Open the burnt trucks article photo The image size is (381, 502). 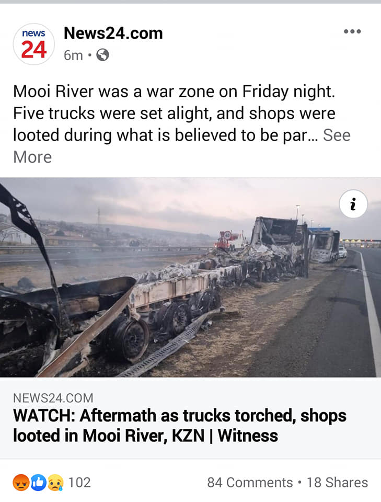pos(190,277)
